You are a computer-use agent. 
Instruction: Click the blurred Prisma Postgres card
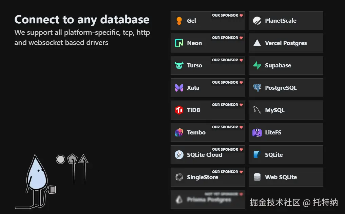[x=208, y=199]
